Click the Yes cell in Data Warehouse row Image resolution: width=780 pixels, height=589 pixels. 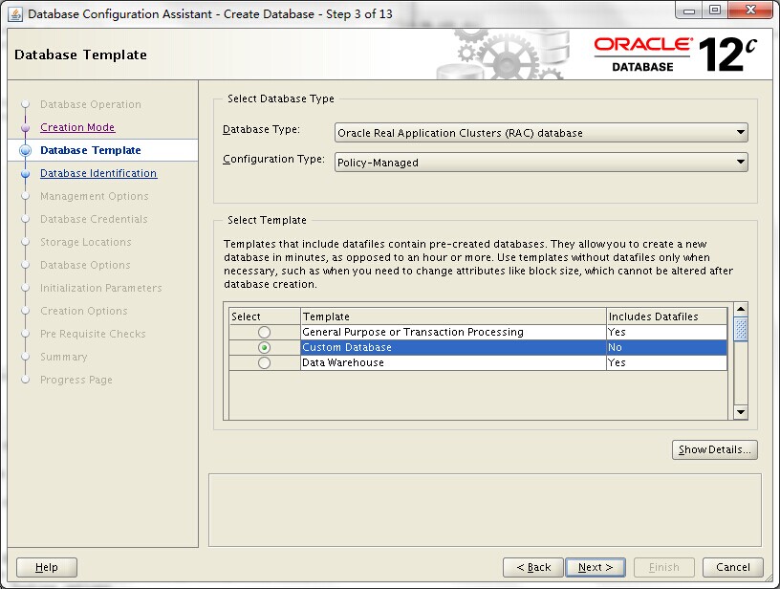(666, 362)
